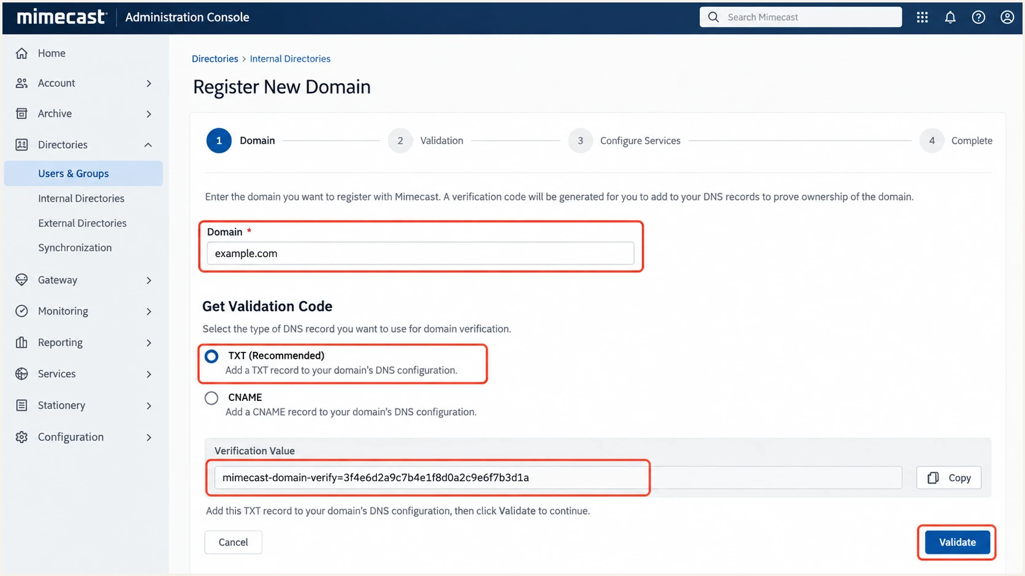Image resolution: width=1025 pixels, height=576 pixels.
Task: Expand the Services menu chevron
Action: (149, 374)
